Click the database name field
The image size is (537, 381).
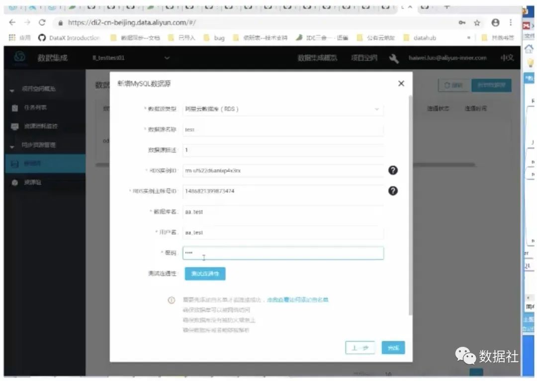point(283,212)
